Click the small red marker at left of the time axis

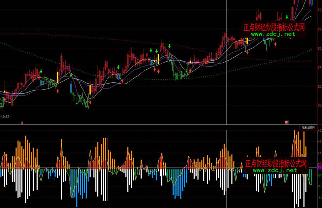pyautogui.click(x=21, y=122)
